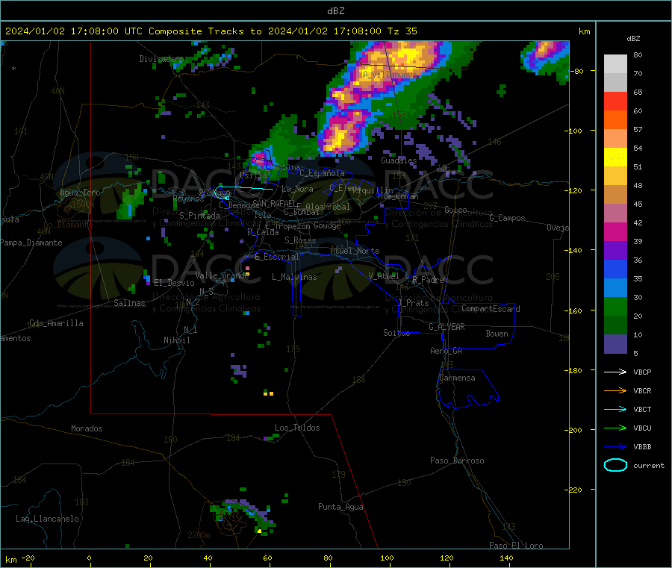The height and width of the screenshot is (568, 672).
Task: Select the light gray 80-70 dBZ swatch
Action: pos(615,64)
